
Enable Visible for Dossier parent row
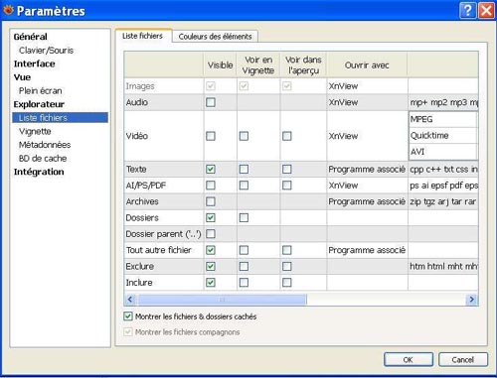pos(211,234)
